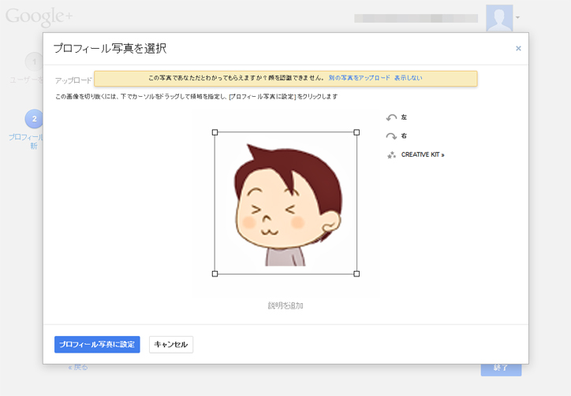Click the プロフィール写真を選択 dialog title
571x396 pixels.
click(110, 48)
